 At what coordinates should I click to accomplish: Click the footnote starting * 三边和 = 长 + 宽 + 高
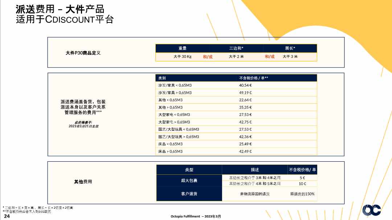[38, 208]
